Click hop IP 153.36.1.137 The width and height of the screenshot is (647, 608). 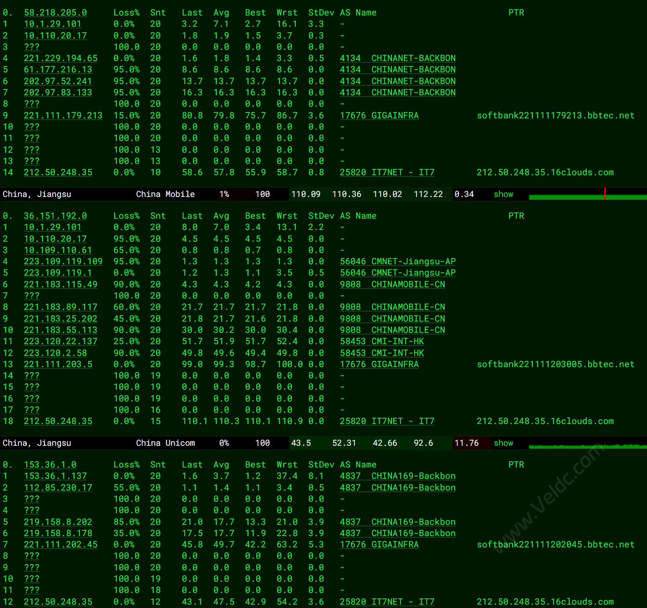coord(55,476)
